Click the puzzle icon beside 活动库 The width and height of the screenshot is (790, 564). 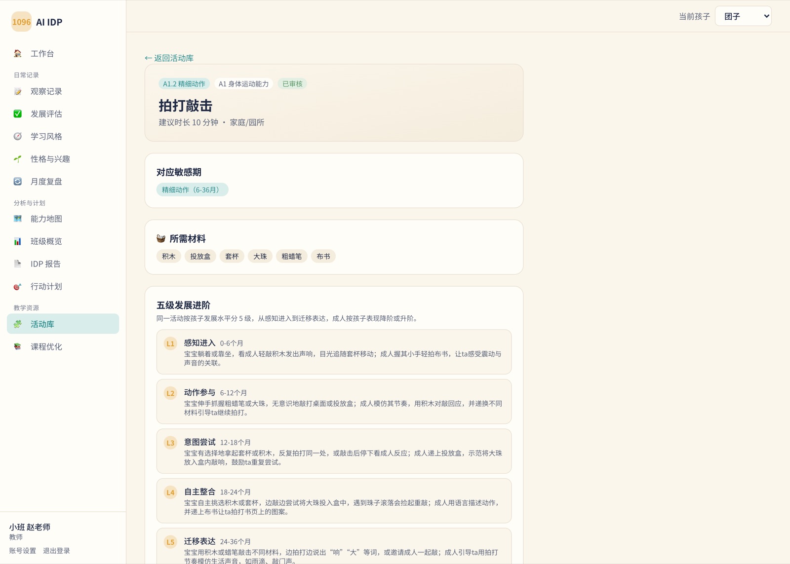pos(18,324)
